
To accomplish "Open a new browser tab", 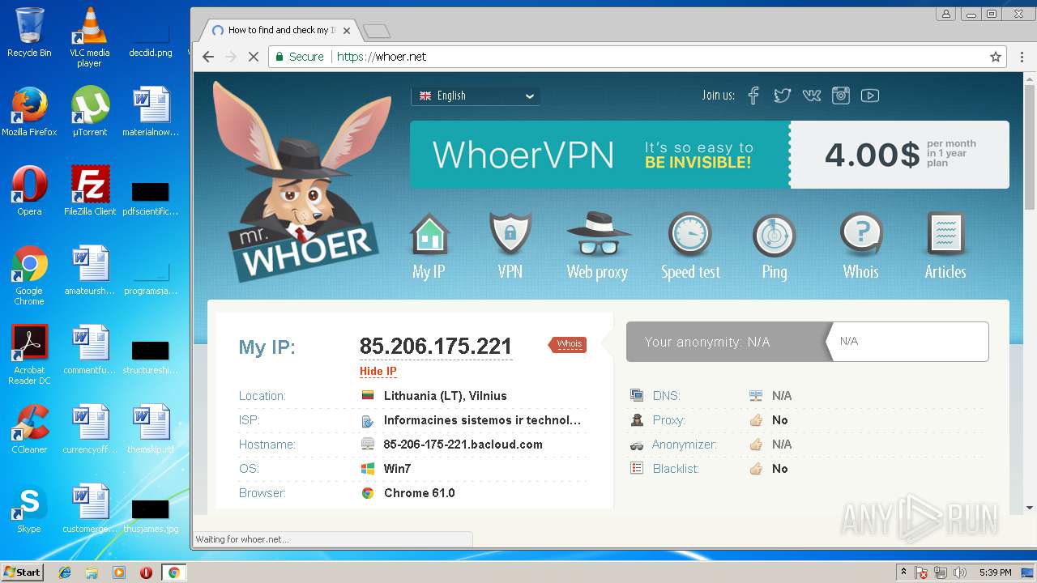I will 377,32.
